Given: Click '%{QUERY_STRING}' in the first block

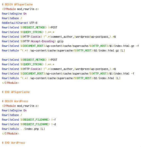Looking at the screenshot, I should [x=32, y=32].
